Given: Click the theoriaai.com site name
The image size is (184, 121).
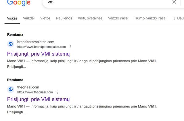Looking at the screenshot, I should pos(28,87).
